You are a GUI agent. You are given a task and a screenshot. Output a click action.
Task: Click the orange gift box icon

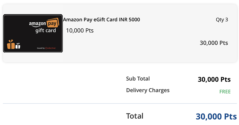[11, 44]
